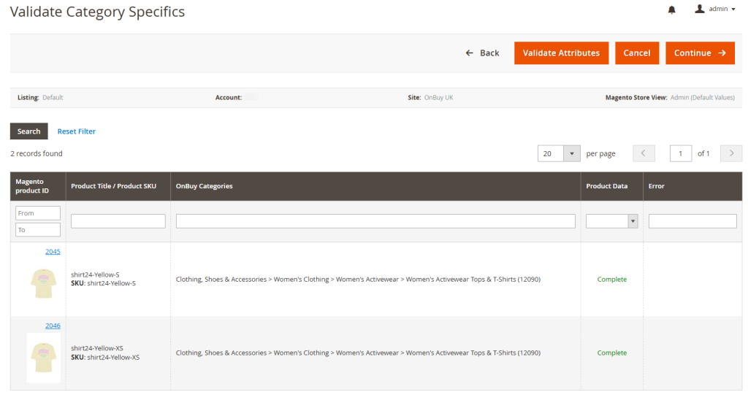
Task: Focus the Product Title / SKU filter box
Action: coord(118,221)
